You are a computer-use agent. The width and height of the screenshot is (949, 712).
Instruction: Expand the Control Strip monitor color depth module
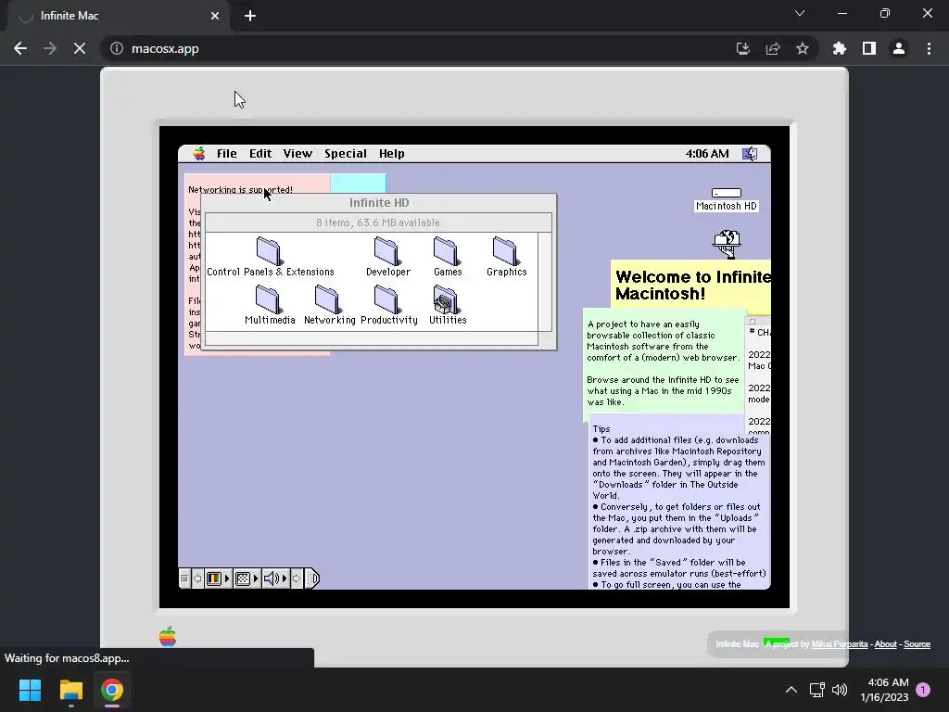click(217, 578)
